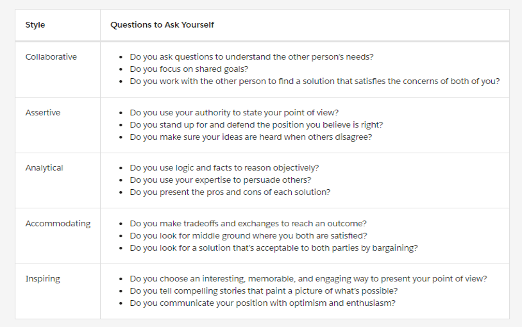
Task: Click the question about optimism and enthusiasm
Action: tap(262, 303)
